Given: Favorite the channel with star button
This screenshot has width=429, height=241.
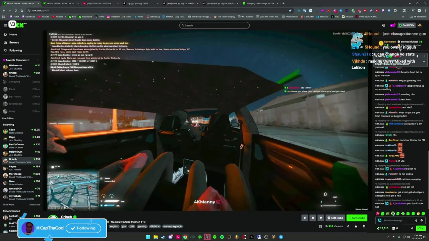Looking at the screenshot, I should 305,218.
